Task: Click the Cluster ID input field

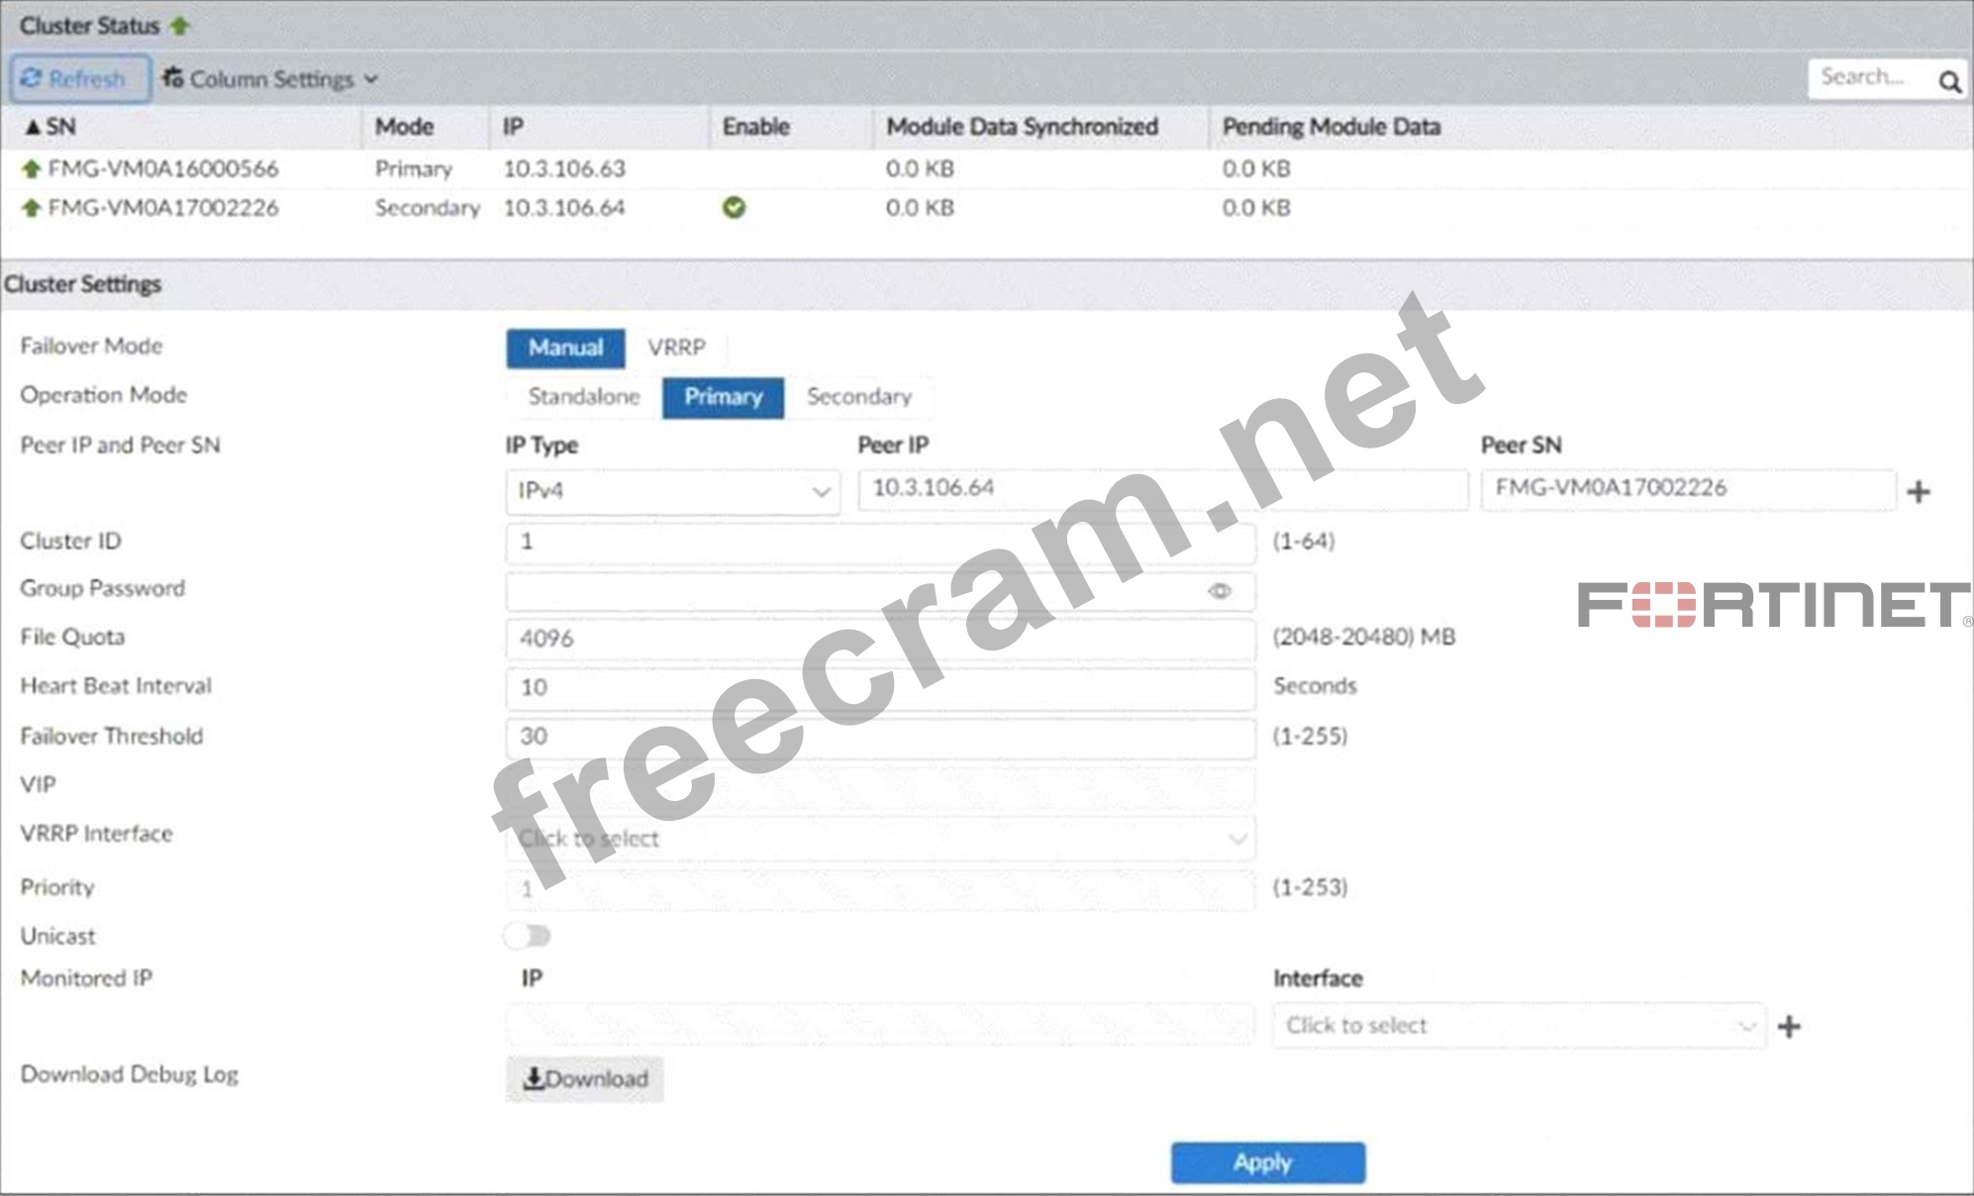Action: coord(879,542)
